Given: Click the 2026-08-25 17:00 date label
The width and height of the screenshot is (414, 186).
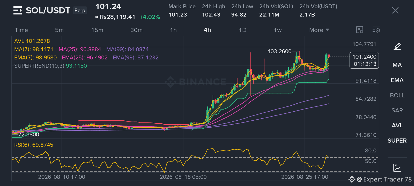Looking at the screenshot, I should (305, 177).
